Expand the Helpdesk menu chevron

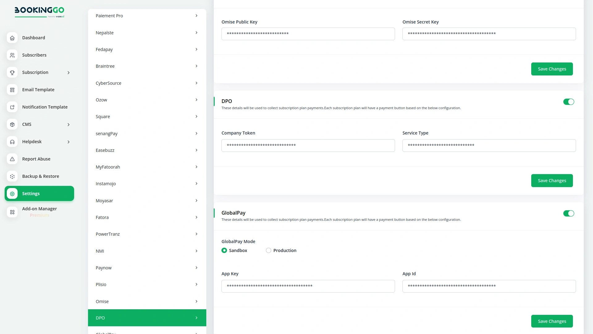coord(68,142)
